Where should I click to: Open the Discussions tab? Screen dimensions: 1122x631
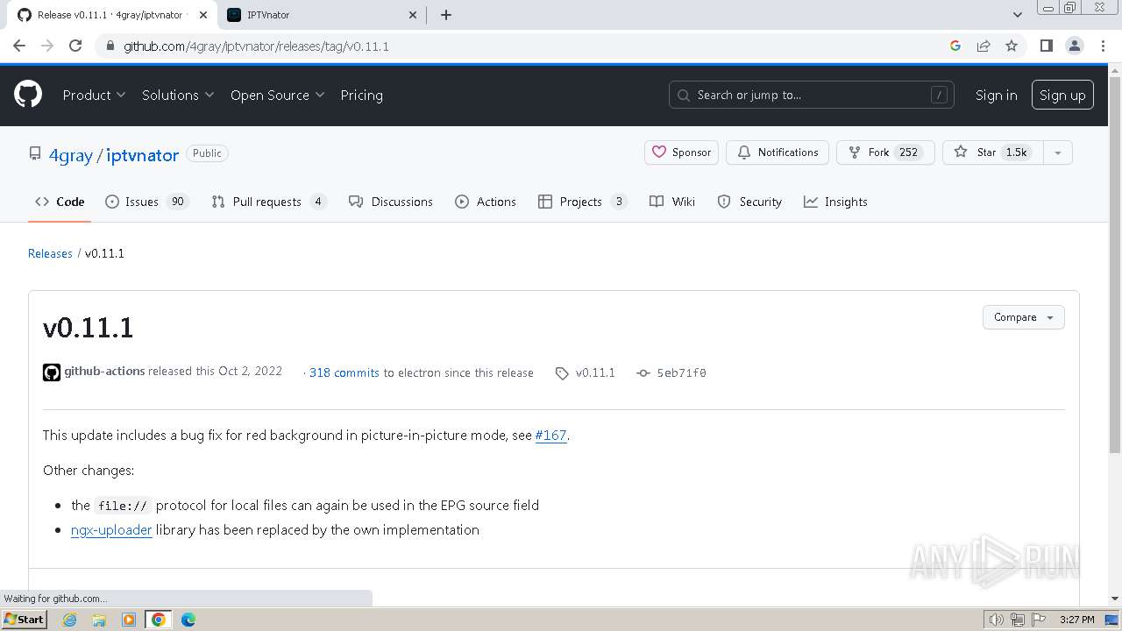coord(391,202)
